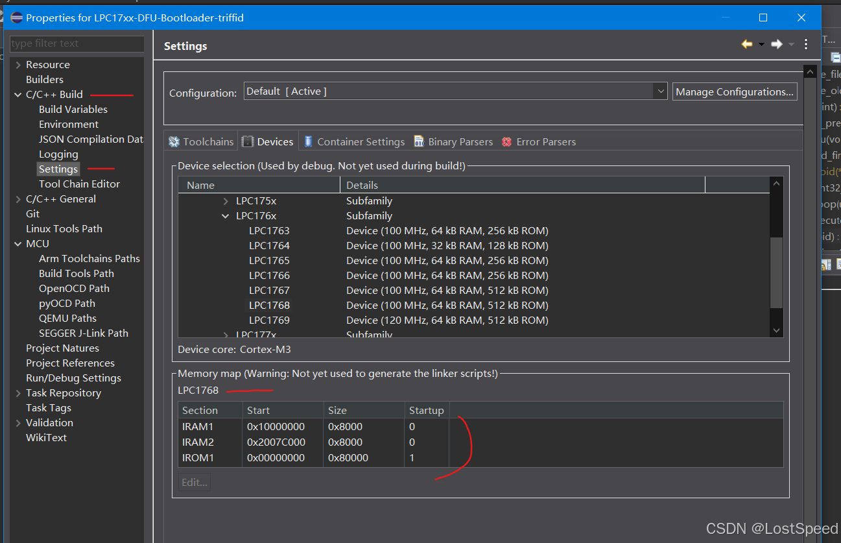Image resolution: width=841 pixels, height=543 pixels.
Task: Click the Container Settings tab icon
Action: coord(309,141)
